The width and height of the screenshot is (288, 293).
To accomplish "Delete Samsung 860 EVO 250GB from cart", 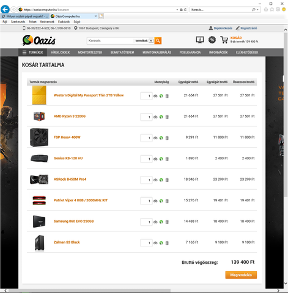I will coord(167,222).
